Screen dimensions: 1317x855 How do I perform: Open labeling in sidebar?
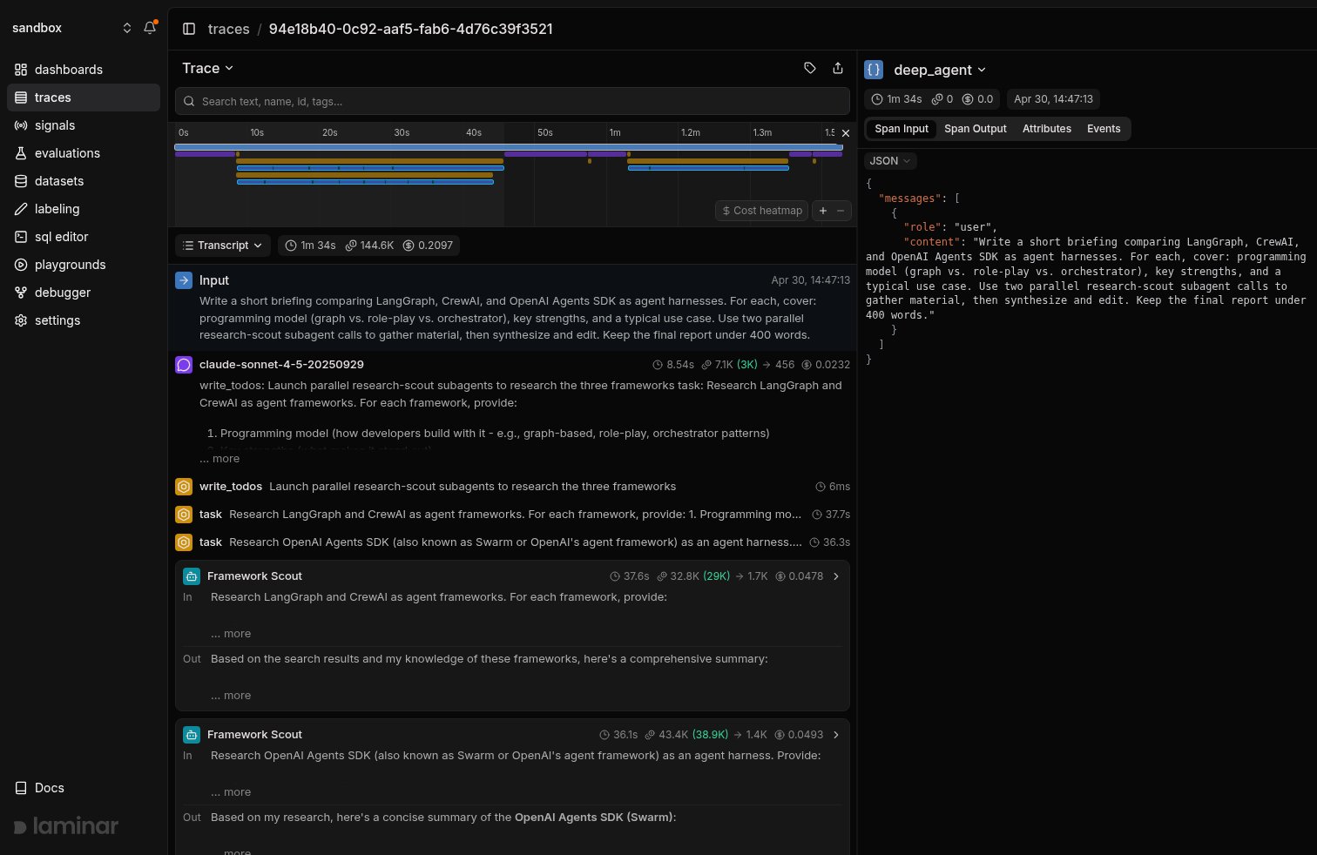[x=84, y=209]
